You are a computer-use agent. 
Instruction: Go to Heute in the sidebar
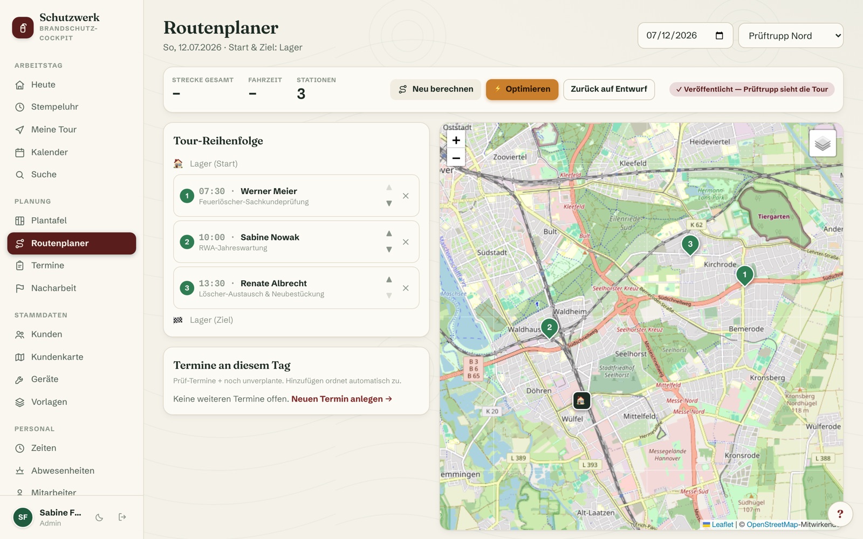coord(72,85)
